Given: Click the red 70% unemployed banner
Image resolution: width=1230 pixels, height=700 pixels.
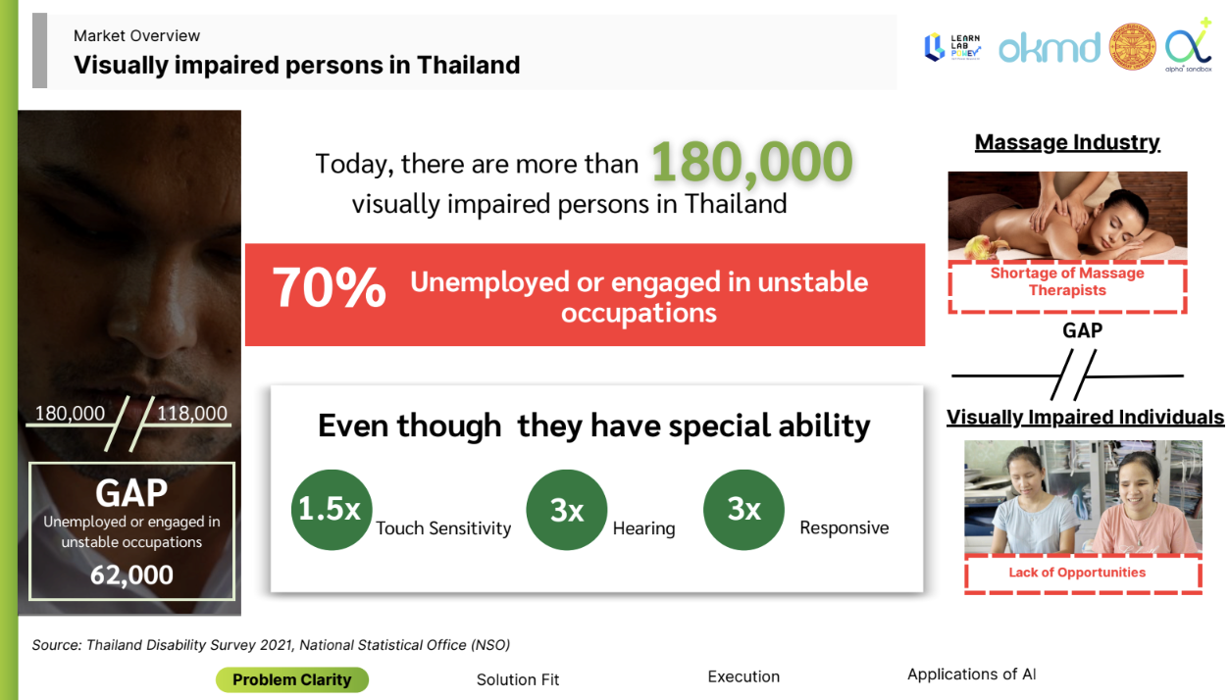Looking at the screenshot, I should tap(585, 295).
